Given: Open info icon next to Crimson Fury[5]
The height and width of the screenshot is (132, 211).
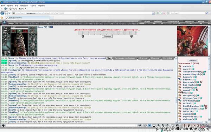Looking at the screenshot, I should click(201, 98).
